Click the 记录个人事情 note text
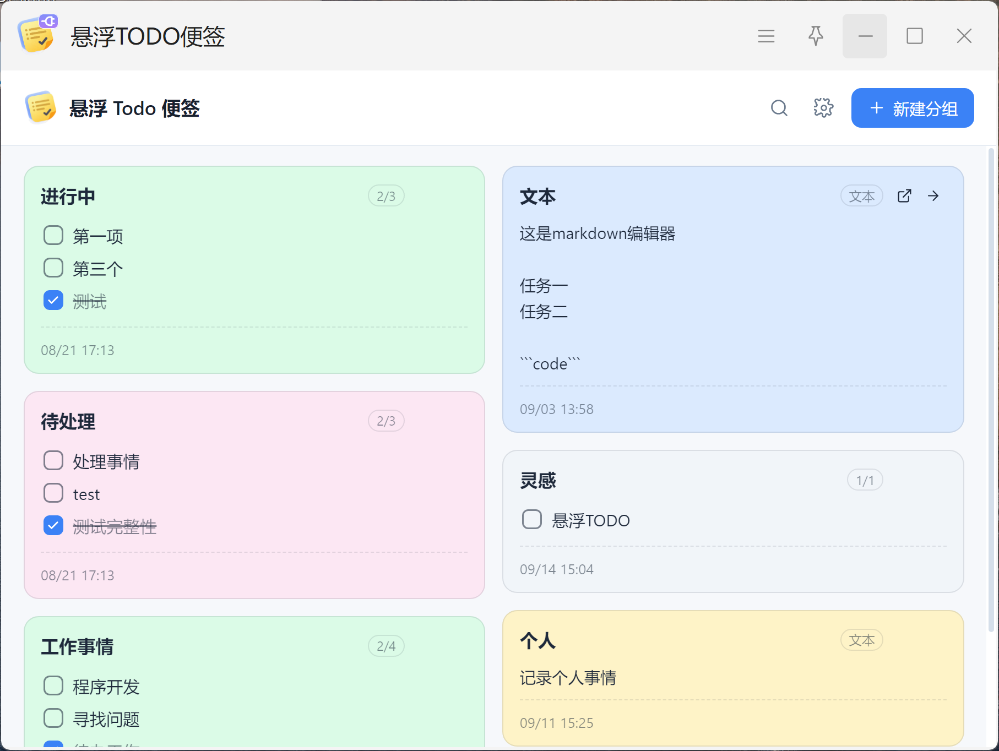Image resolution: width=999 pixels, height=751 pixels. coord(568,678)
